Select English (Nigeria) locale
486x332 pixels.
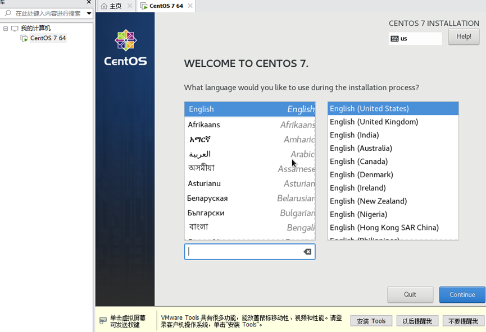click(x=393, y=214)
